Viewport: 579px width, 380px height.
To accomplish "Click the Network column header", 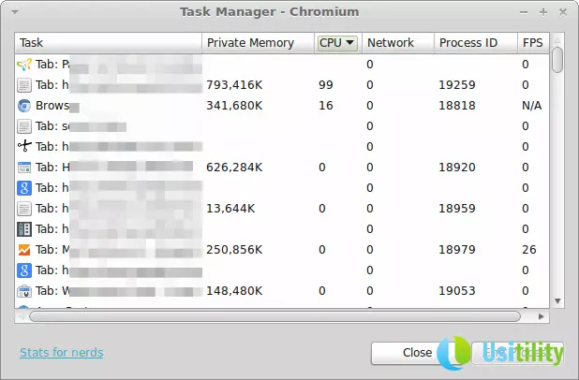I will [x=391, y=43].
